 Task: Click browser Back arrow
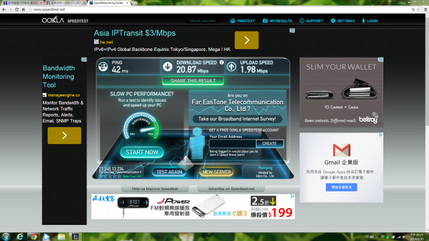[4, 9]
